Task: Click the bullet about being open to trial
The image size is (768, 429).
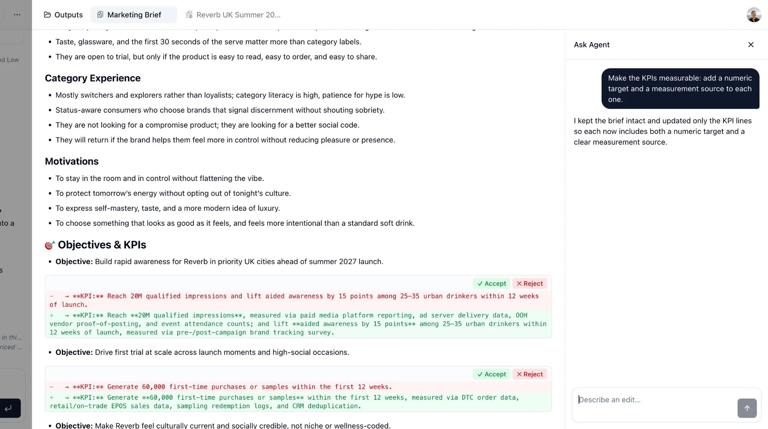Action: tap(216, 56)
